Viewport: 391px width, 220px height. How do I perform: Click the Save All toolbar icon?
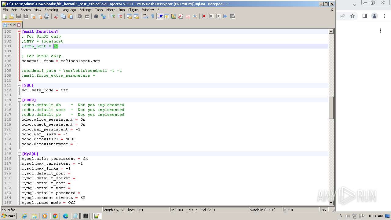(x=26, y=16)
